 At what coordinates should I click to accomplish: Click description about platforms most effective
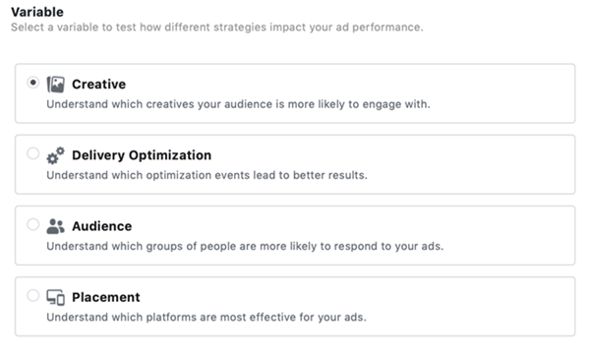pyautogui.click(x=206, y=318)
